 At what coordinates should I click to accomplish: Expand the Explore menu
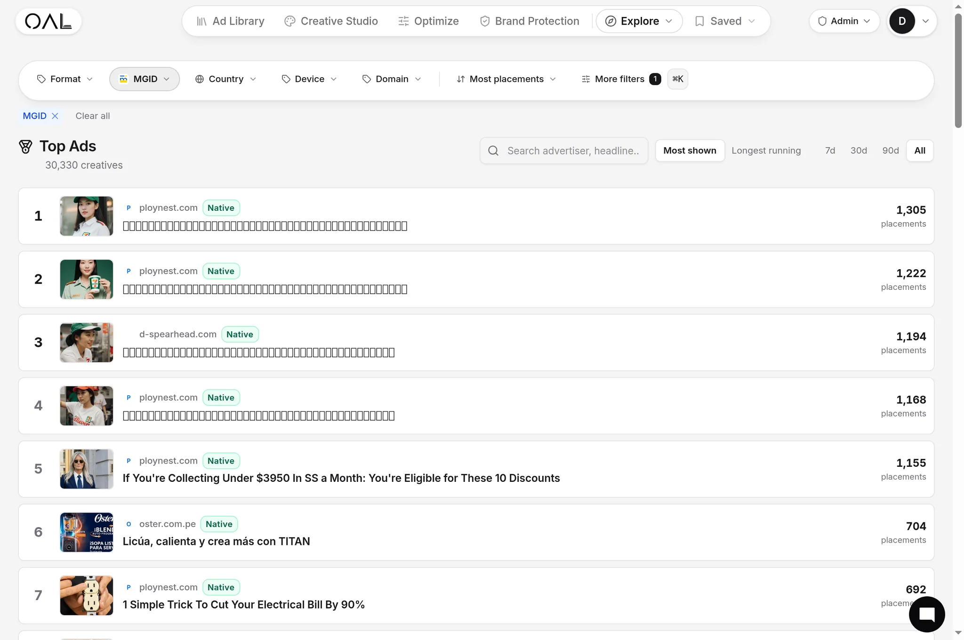tap(639, 21)
